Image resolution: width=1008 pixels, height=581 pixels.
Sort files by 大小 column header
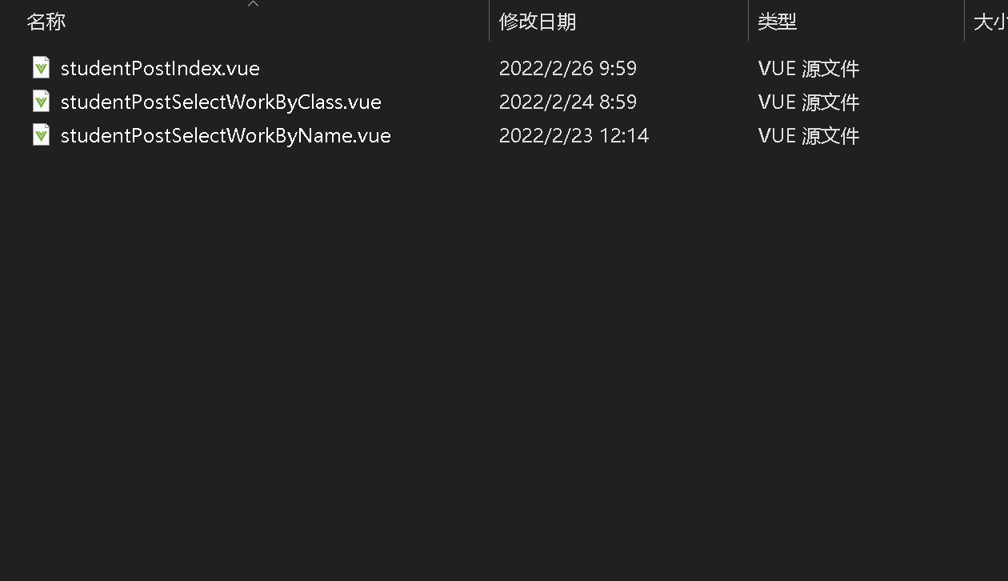(990, 22)
